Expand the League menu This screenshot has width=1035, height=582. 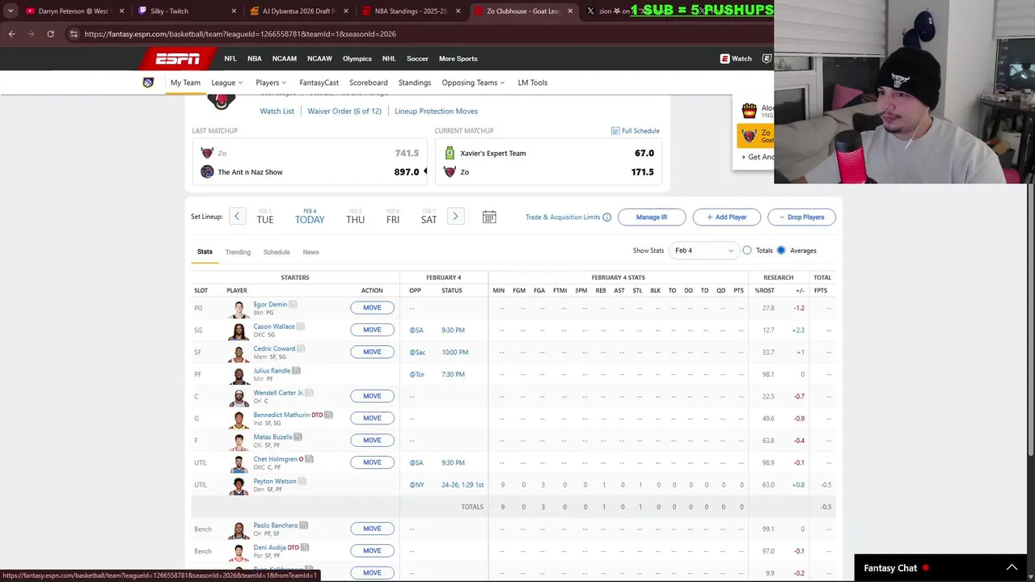(227, 82)
